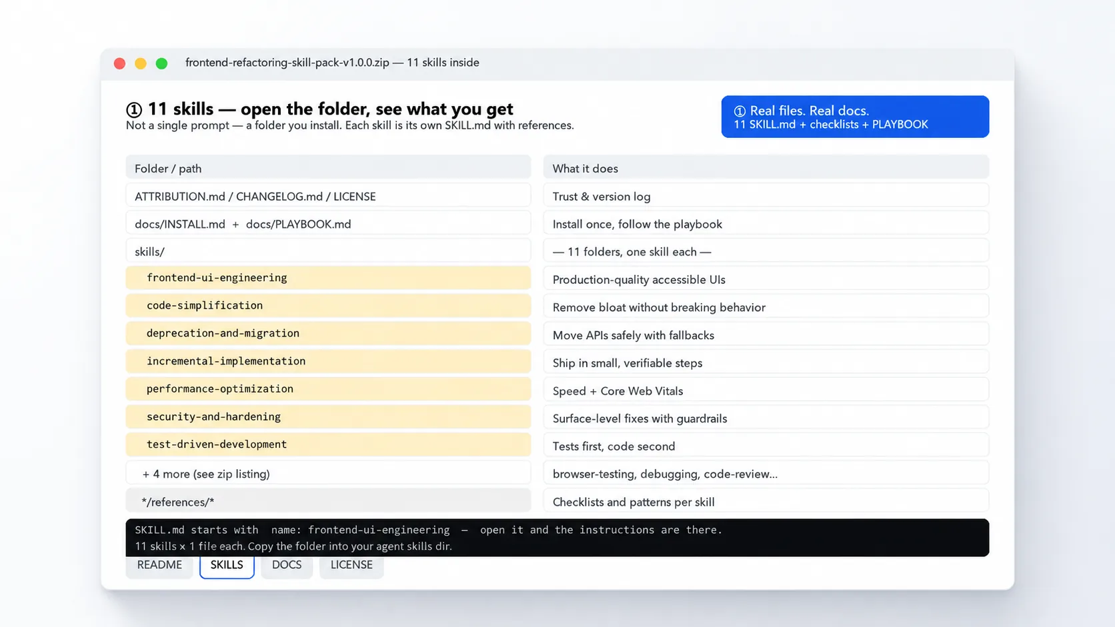
Task: Click the 'Folder / path' column header
Action: 328,168
